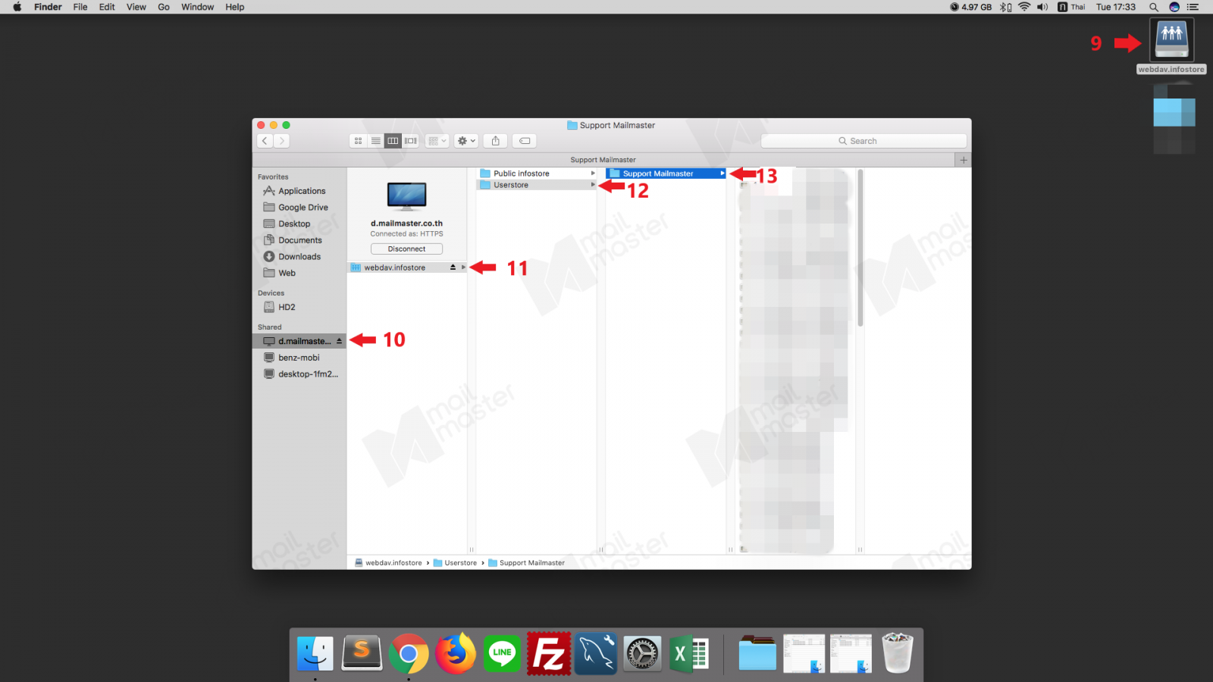Open Documents in sidebar

point(299,240)
